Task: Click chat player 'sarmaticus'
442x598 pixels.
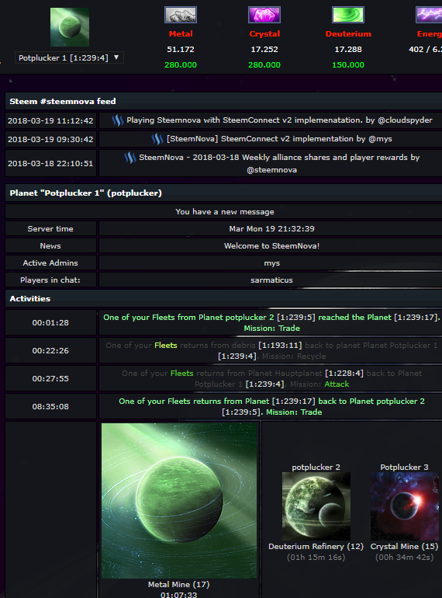Action: 272,280
